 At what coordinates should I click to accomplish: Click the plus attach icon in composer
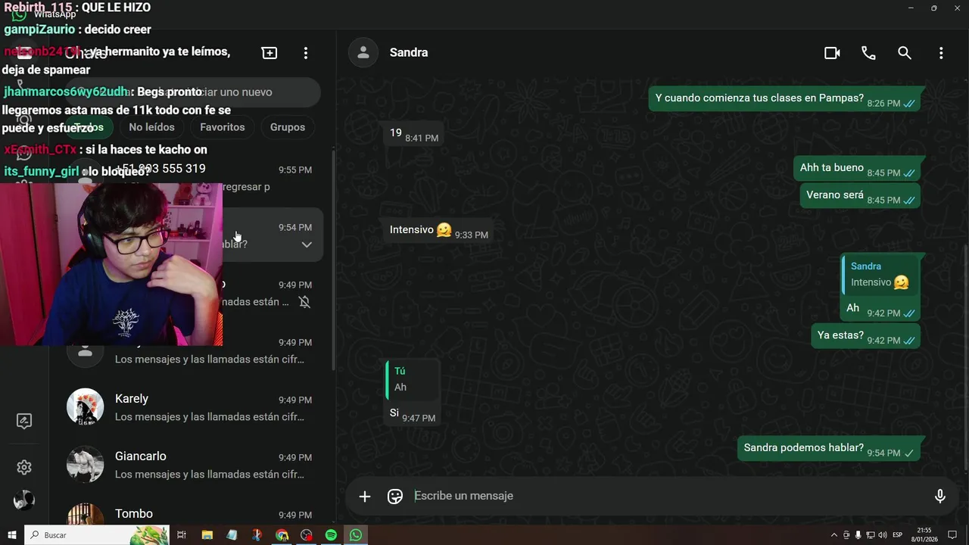pyautogui.click(x=365, y=497)
